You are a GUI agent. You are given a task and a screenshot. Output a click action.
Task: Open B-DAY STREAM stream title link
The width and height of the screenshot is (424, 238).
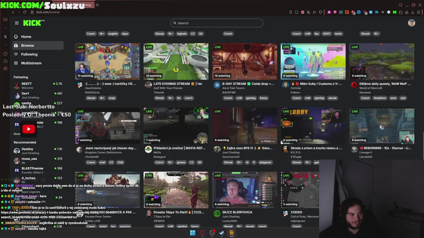[x=248, y=84]
